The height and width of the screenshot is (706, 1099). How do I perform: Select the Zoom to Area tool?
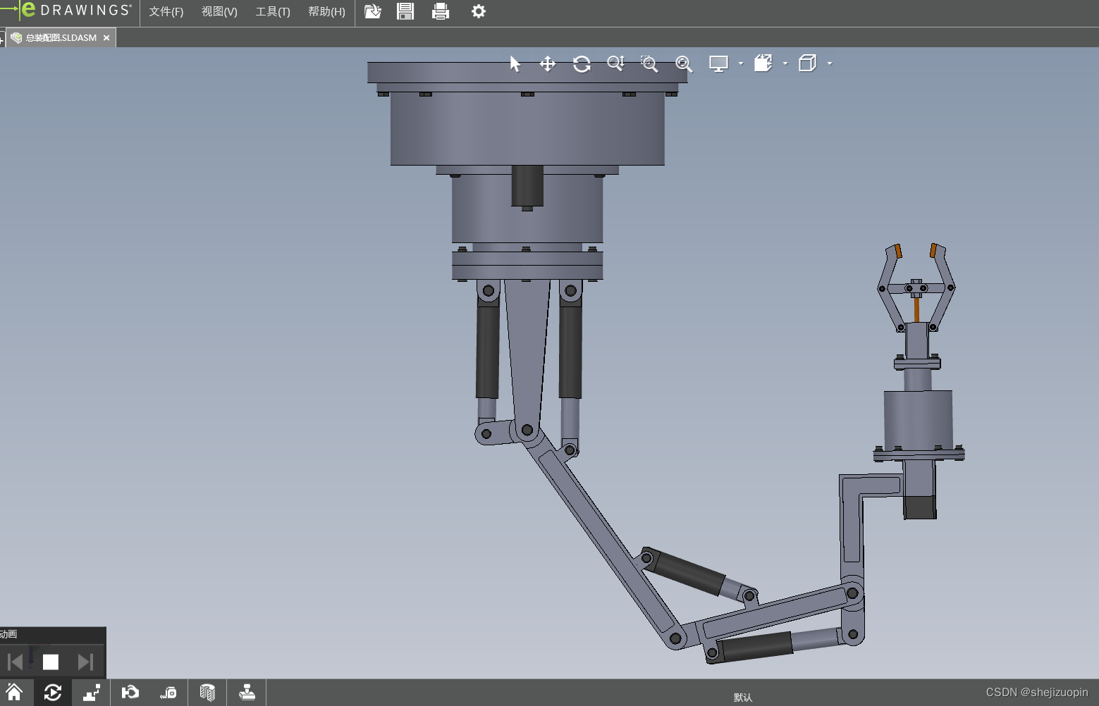(649, 64)
